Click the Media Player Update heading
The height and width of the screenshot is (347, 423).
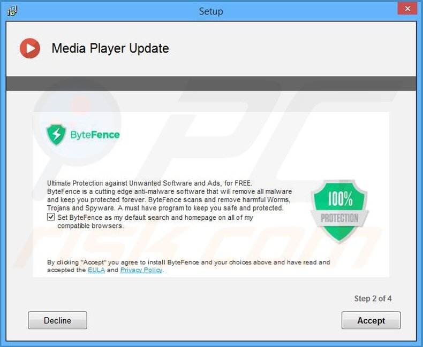click(110, 49)
